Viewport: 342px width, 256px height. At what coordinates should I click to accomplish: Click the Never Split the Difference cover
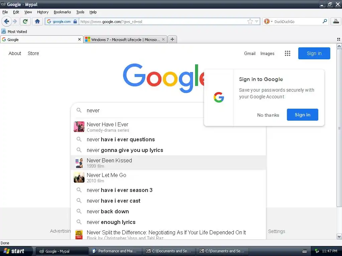(x=79, y=234)
